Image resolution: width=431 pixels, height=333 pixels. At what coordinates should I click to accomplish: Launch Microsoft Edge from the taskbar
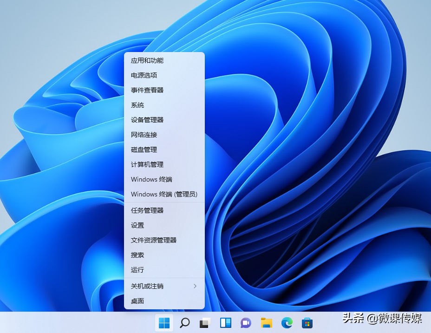(287, 322)
